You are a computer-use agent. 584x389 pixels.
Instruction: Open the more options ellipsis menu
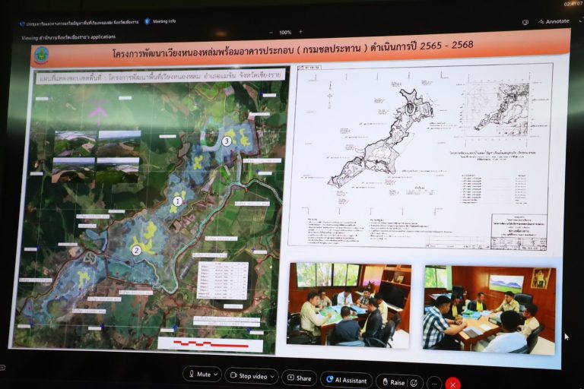[x=433, y=384]
